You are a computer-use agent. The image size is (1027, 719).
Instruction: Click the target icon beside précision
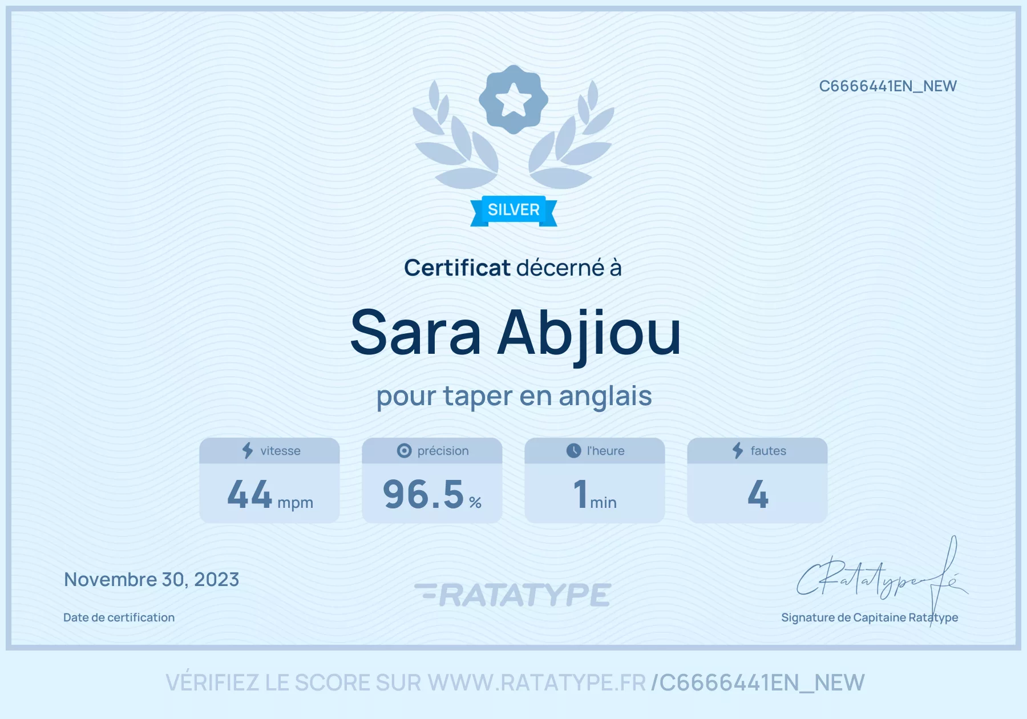pyautogui.click(x=404, y=451)
